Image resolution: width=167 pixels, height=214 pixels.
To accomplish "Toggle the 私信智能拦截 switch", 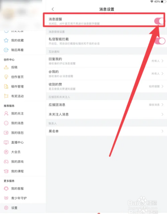I will 160,41.
